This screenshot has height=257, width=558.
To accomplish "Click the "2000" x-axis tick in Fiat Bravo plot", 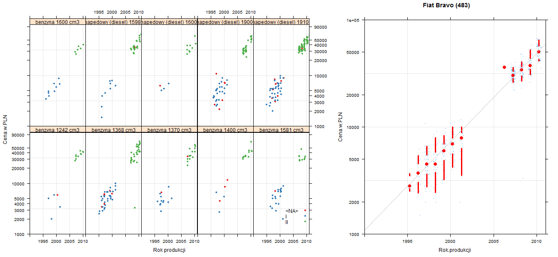I will [x=450, y=242].
